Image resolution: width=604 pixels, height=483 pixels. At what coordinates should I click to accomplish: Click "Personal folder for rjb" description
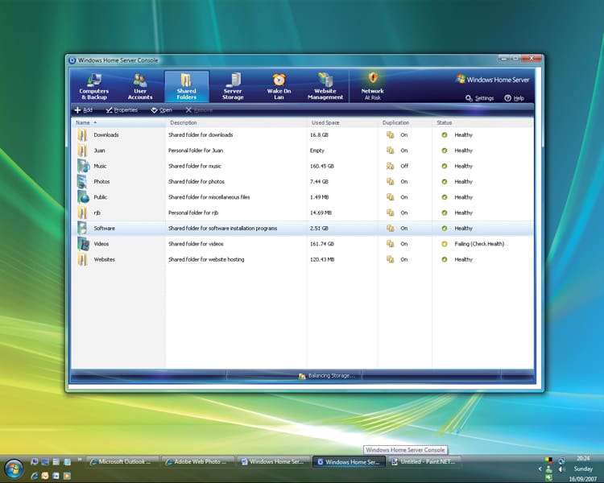[x=193, y=213]
